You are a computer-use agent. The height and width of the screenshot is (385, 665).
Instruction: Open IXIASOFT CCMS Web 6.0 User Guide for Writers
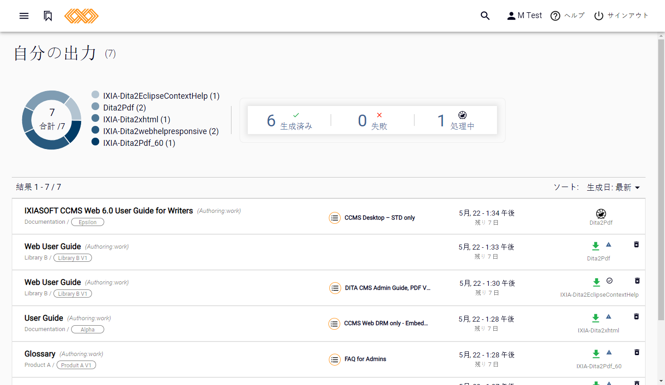[109, 211]
